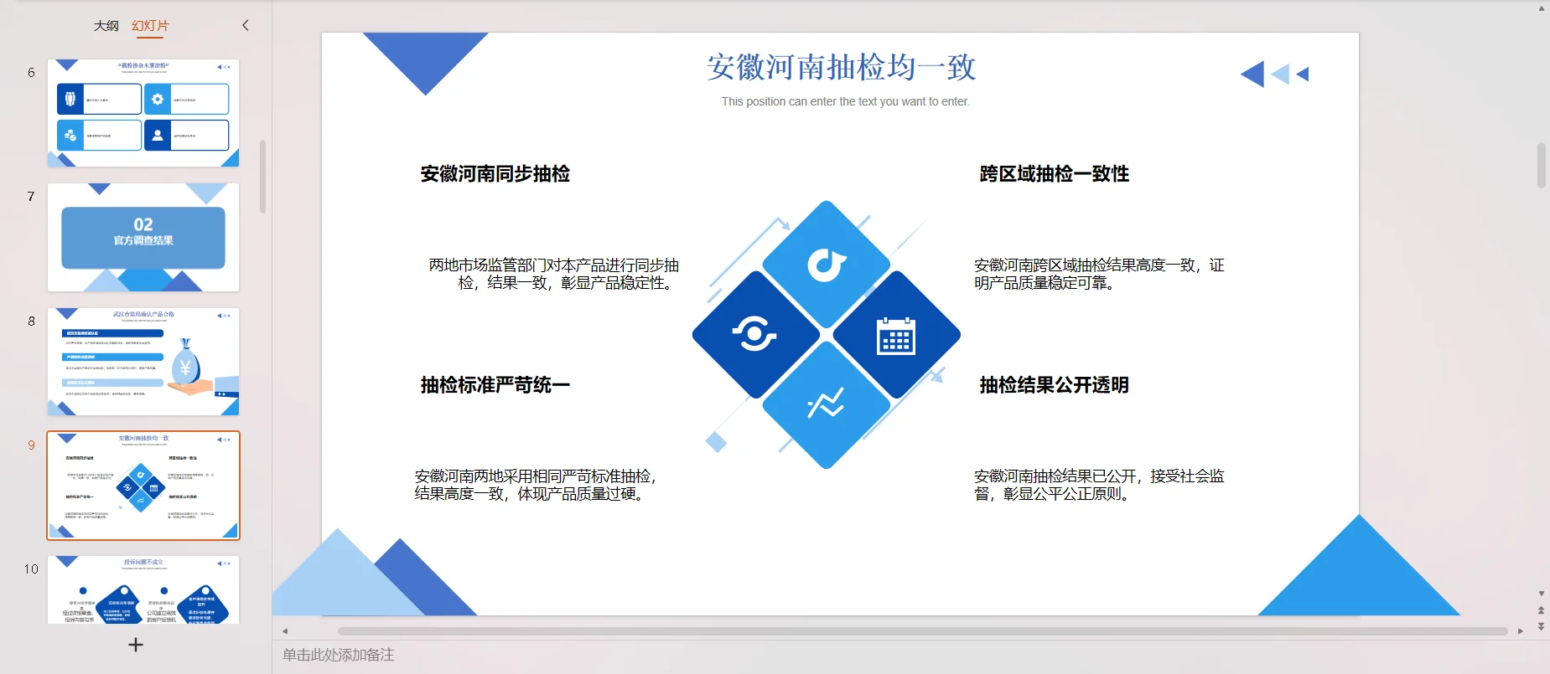Select slide 7 thumbnail '02 官方调查结果'
1550x674 pixels.
pos(143,237)
